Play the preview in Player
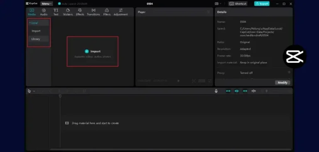 (179, 81)
